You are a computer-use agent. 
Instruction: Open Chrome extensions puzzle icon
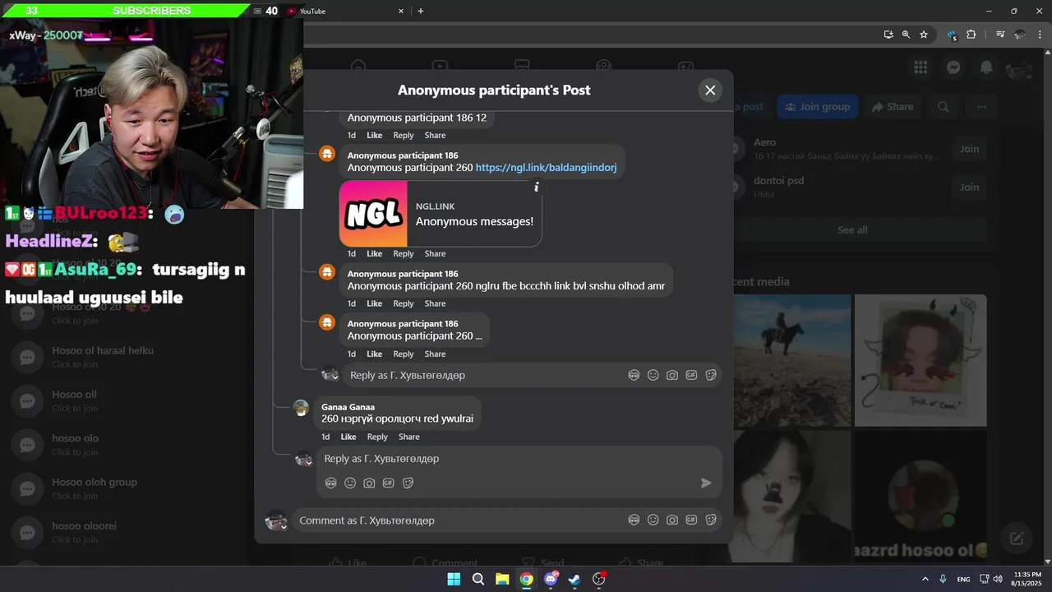click(x=971, y=35)
